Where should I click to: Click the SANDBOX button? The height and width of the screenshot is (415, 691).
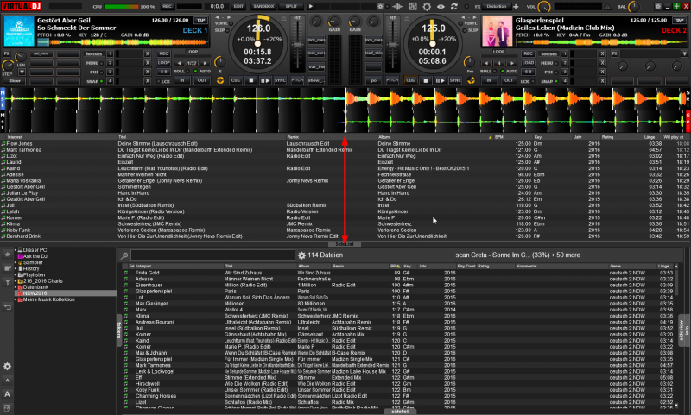click(x=264, y=7)
